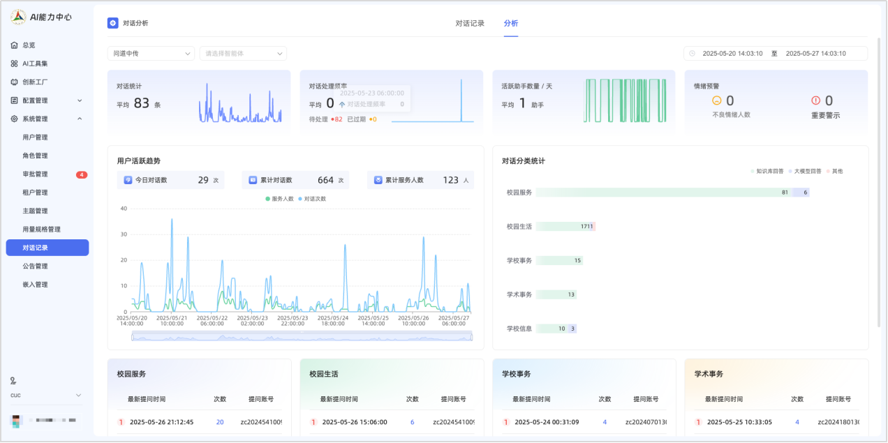Image resolution: width=888 pixels, height=443 pixels.
Task: Click the 重要警示 red alert icon
Action: point(815,101)
